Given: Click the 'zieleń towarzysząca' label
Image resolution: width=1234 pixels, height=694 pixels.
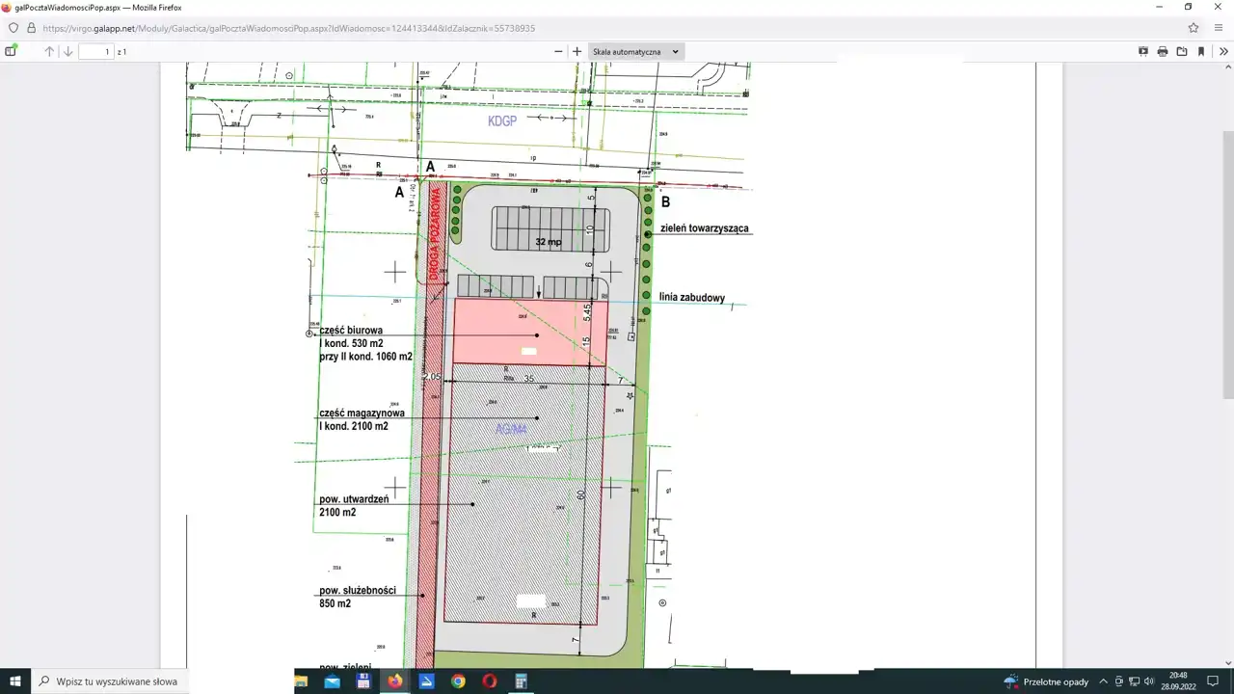Looking at the screenshot, I should click(x=706, y=229).
